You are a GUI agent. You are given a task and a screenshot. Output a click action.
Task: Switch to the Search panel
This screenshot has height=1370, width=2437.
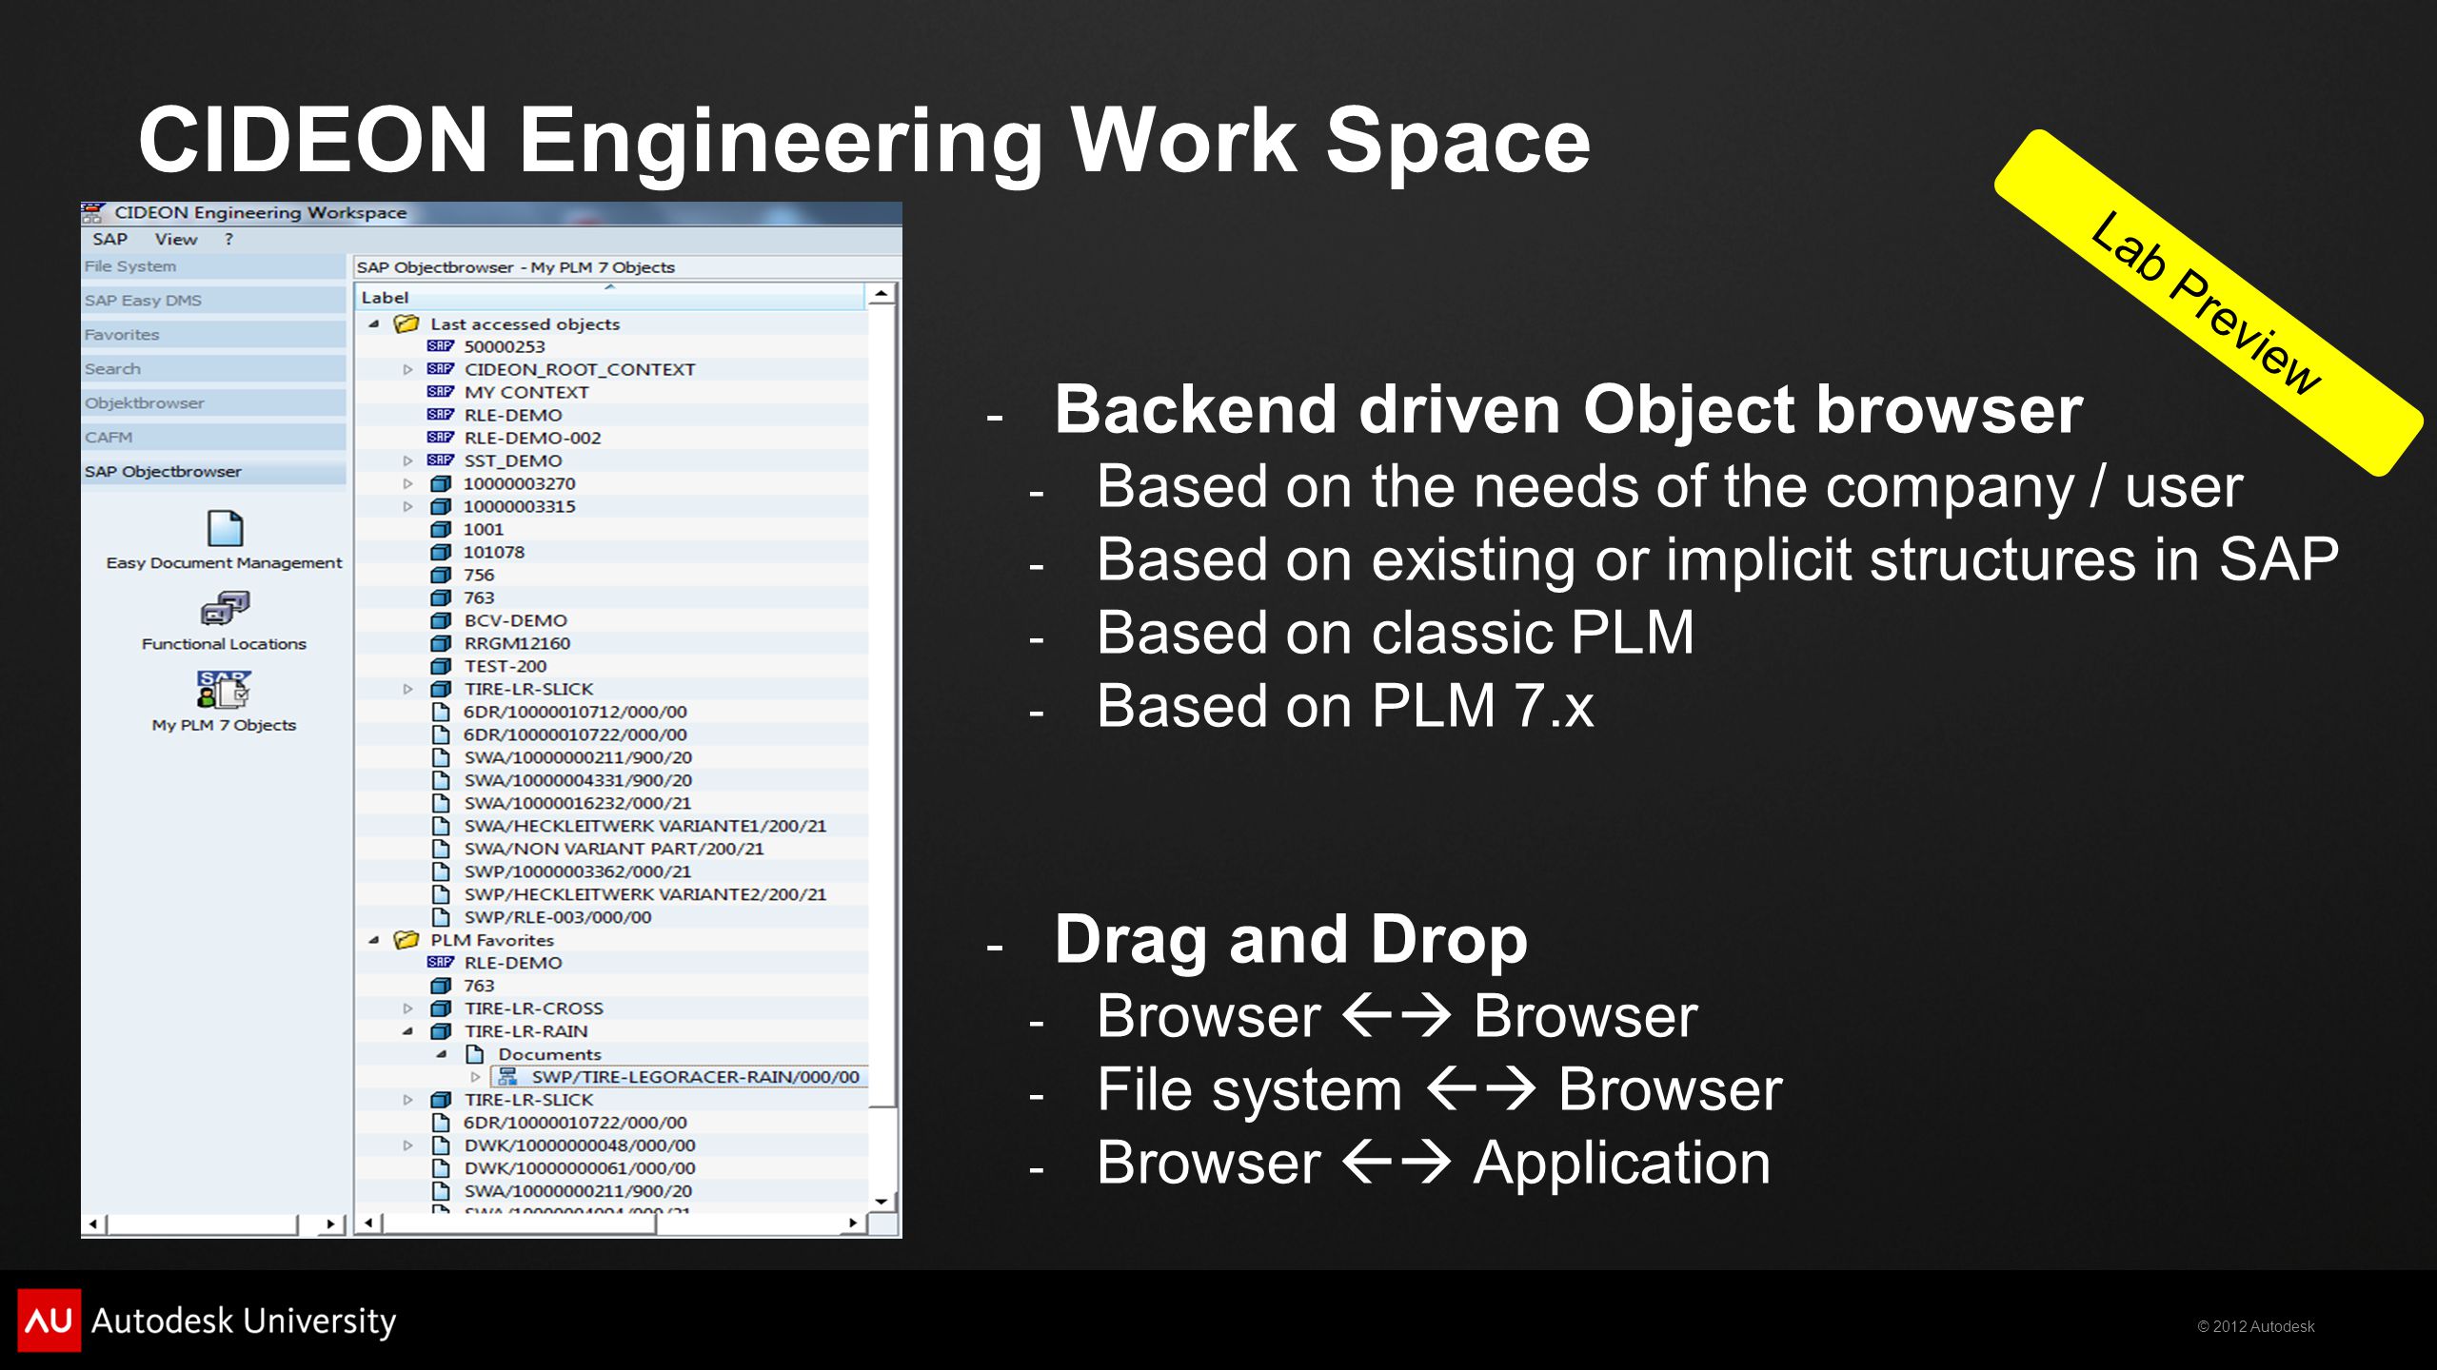[214, 369]
